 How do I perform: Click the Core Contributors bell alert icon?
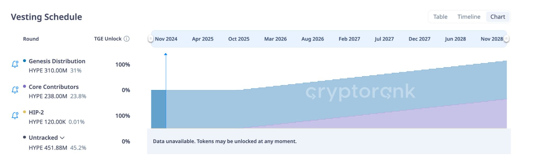(15, 90)
